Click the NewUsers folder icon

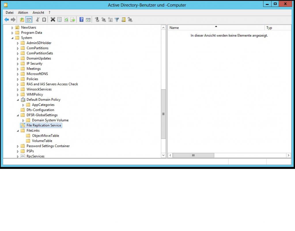[x=17, y=27]
